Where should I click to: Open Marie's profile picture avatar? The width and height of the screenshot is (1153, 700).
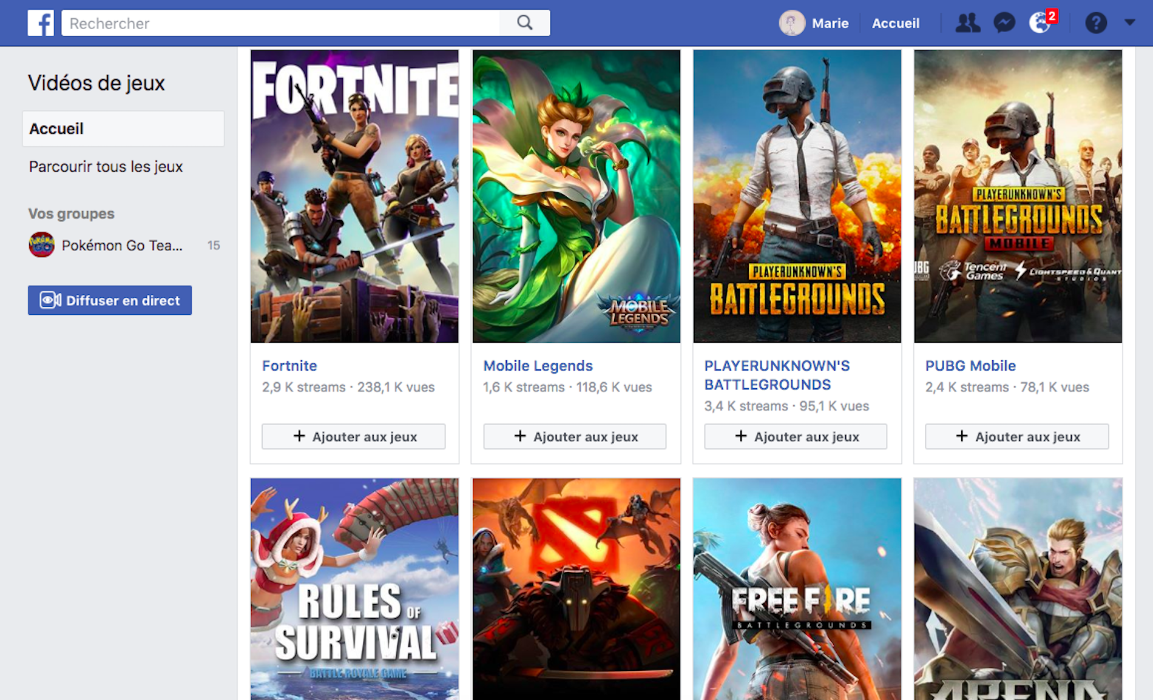pos(792,23)
